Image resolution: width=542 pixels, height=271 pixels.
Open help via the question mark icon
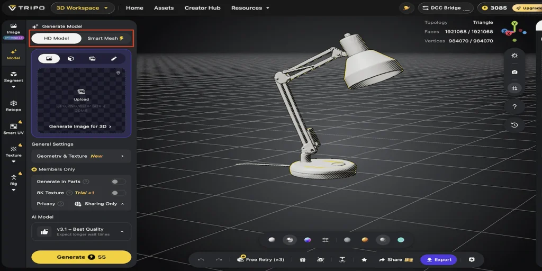[x=514, y=106]
